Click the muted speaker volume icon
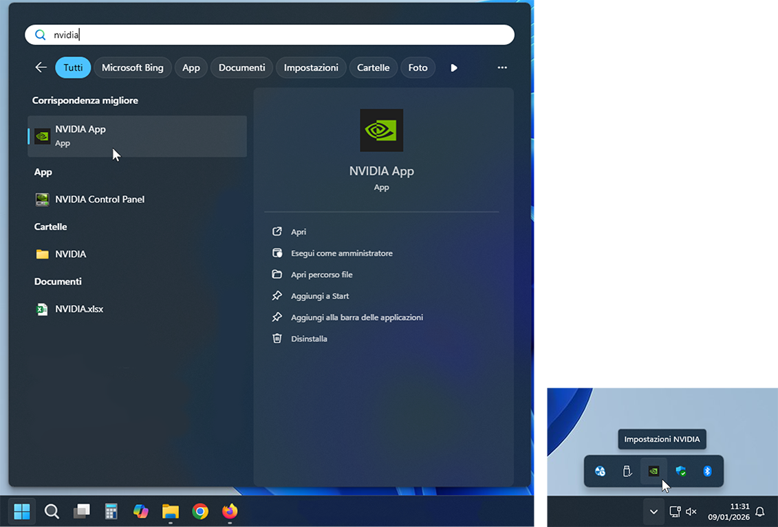778x527 pixels. 691,512
